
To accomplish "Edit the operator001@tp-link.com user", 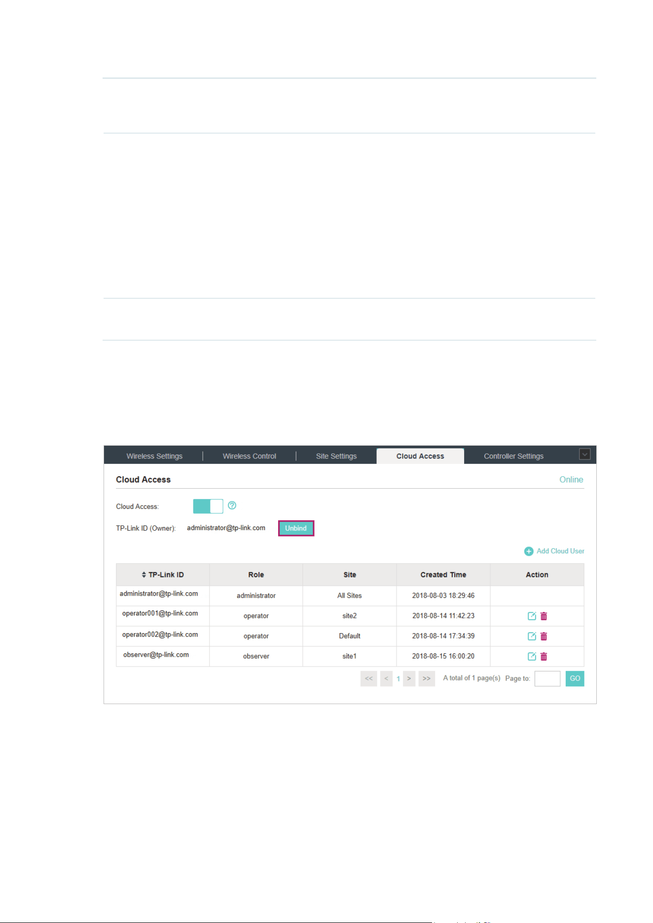I will pyautogui.click(x=532, y=616).
